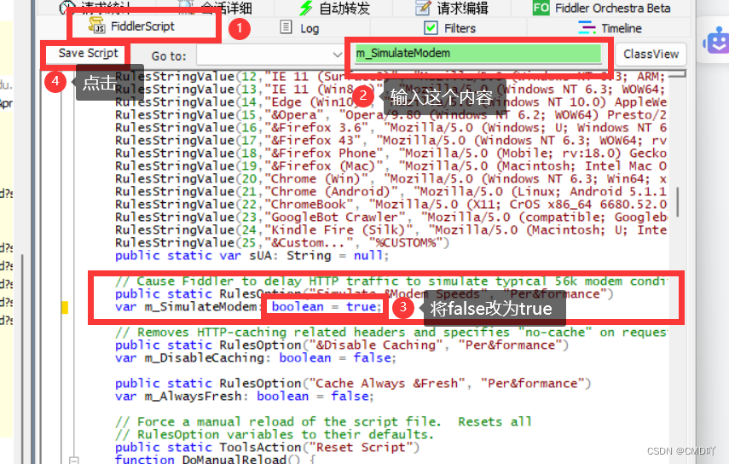Click the "Removes HTTP-caching related headers" comment
Viewport: 729px width, 464px height.
pos(391,333)
